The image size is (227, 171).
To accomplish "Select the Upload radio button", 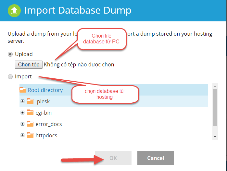I will tap(10, 54).
